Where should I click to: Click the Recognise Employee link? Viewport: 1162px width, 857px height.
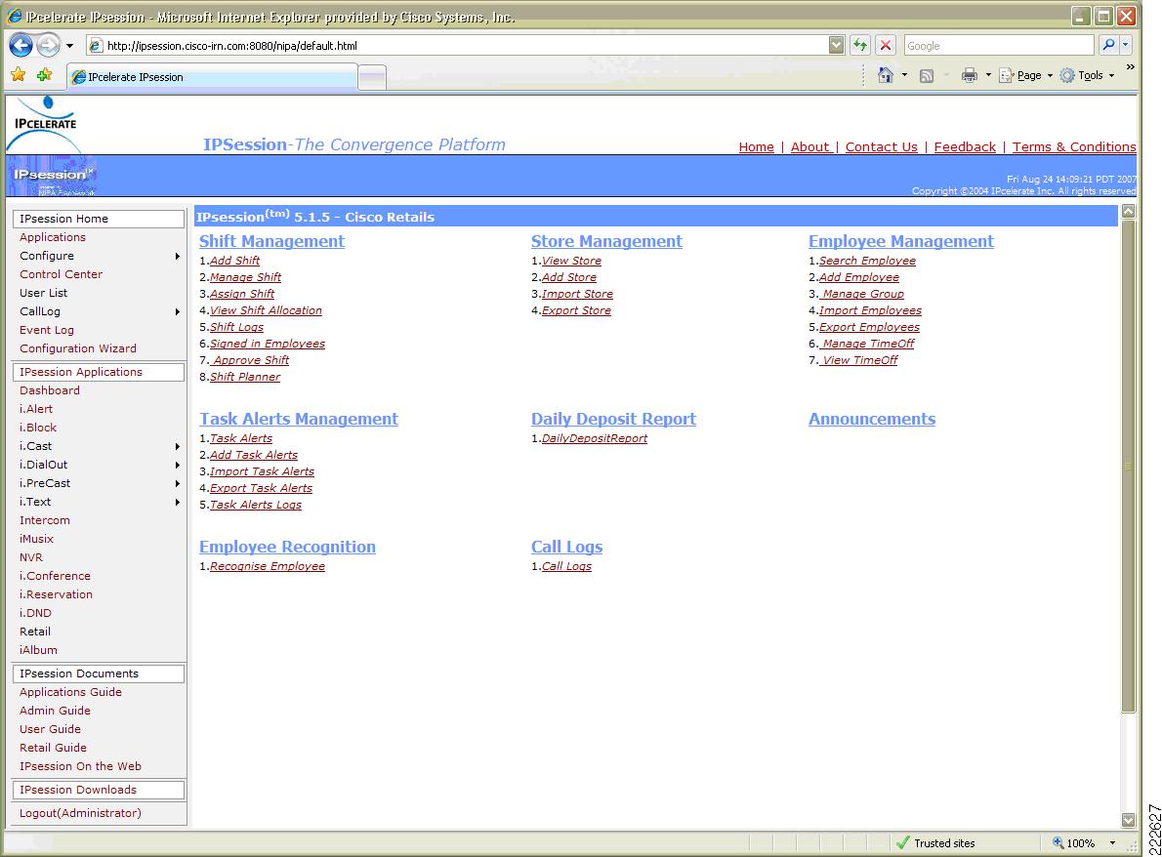pos(268,566)
